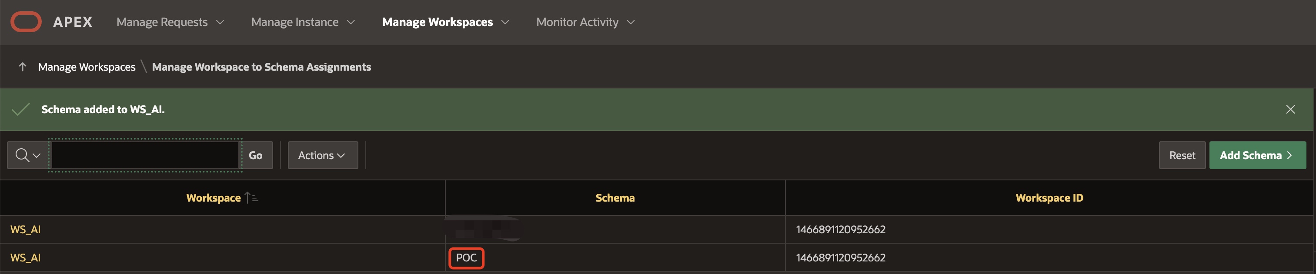Viewport: 1316px width, 274px height.
Task: Click the Go search button
Action: pos(255,155)
